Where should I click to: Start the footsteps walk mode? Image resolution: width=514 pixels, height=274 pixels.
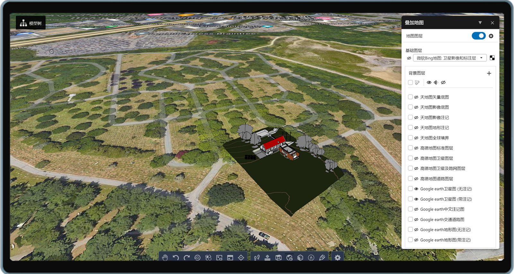[257, 258]
